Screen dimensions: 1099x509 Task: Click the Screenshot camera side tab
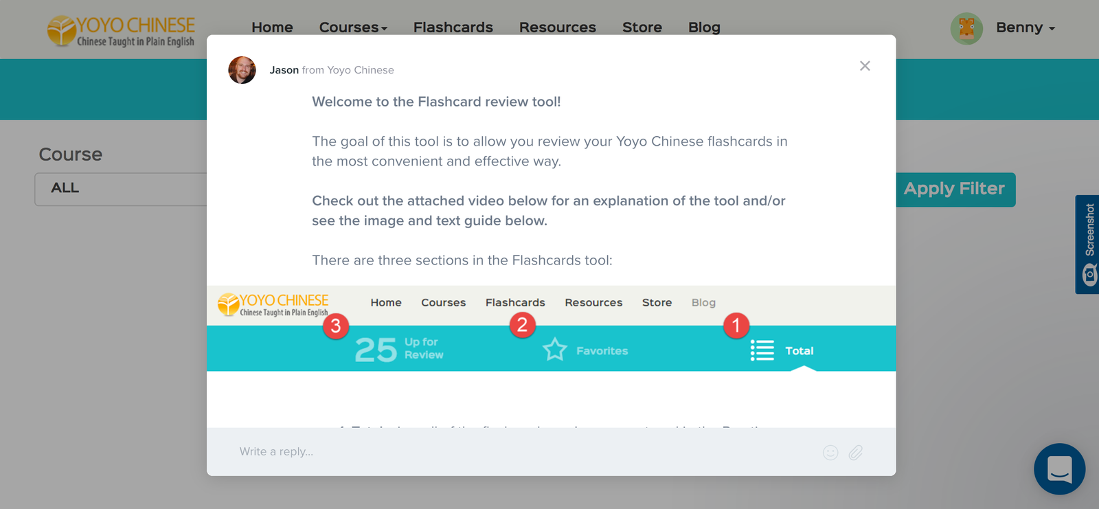click(x=1089, y=245)
